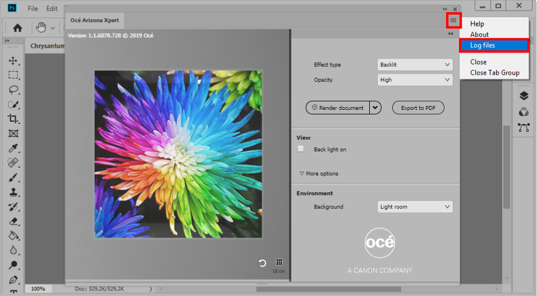Select the Rectangular Marquee tool
The width and height of the screenshot is (537, 296).
[x=13, y=75]
